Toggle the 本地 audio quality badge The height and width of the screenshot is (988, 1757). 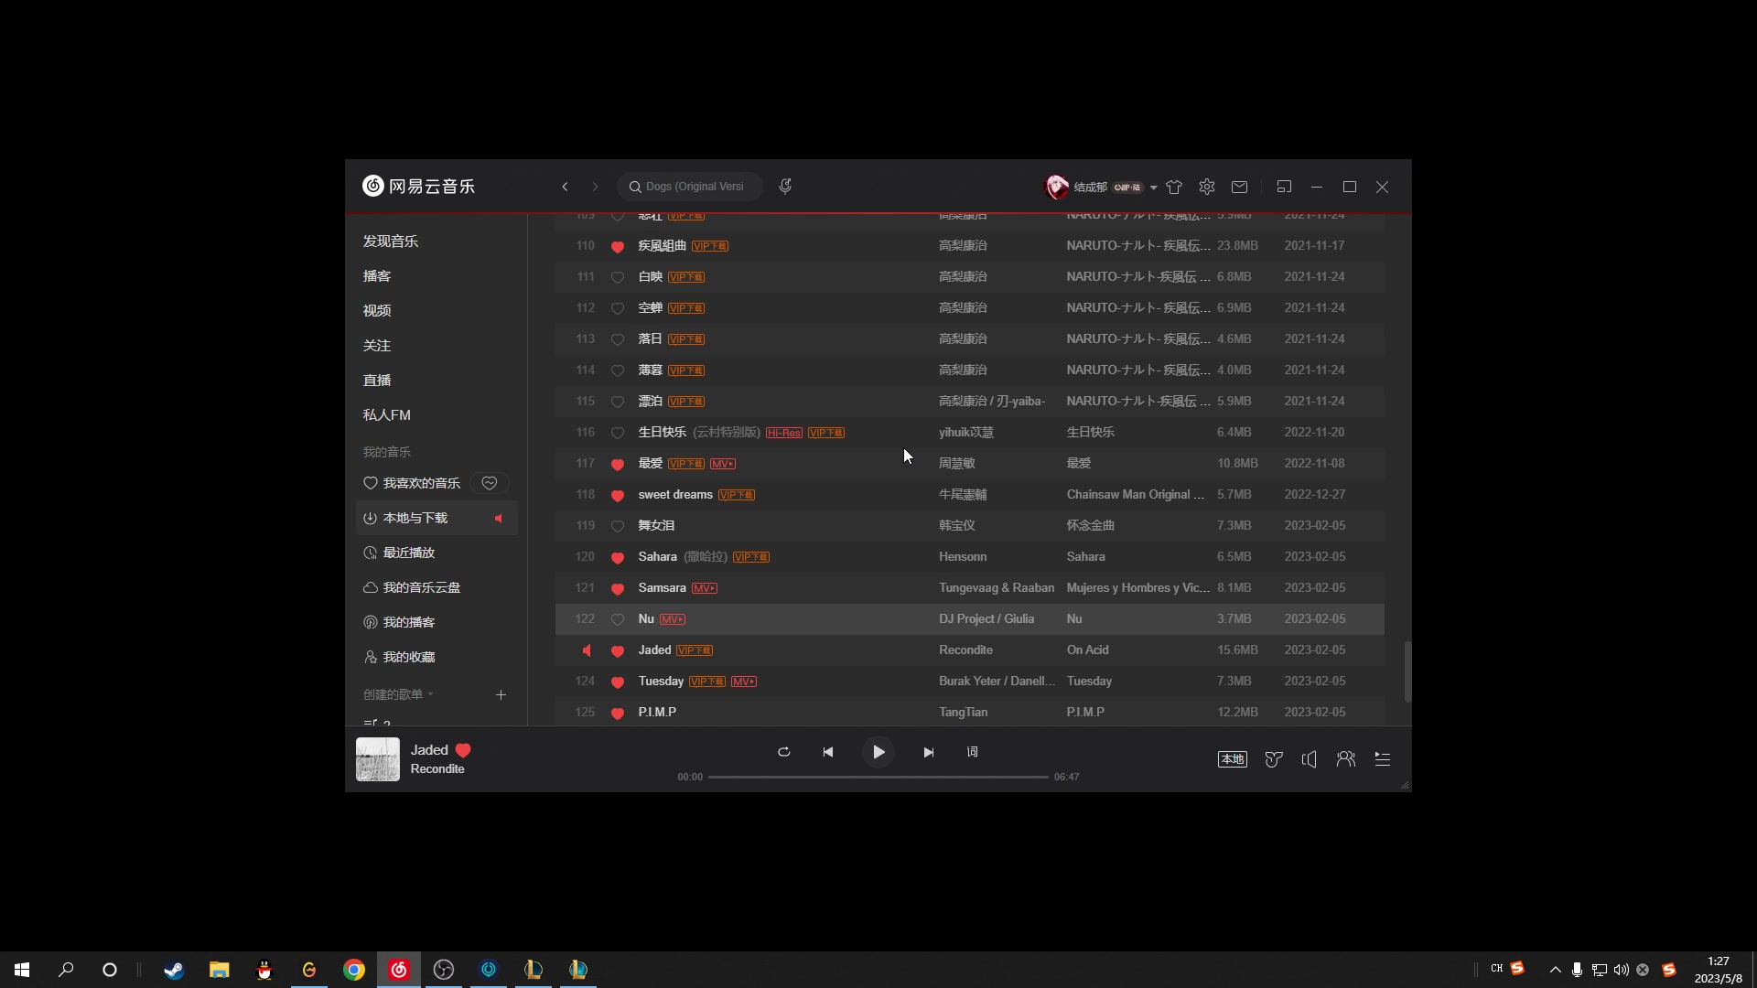[x=1232, y=759]
